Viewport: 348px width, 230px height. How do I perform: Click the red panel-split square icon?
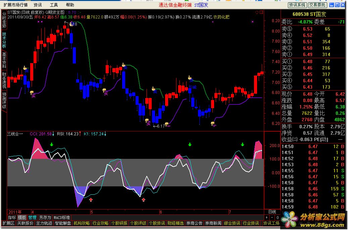[261, 12]
